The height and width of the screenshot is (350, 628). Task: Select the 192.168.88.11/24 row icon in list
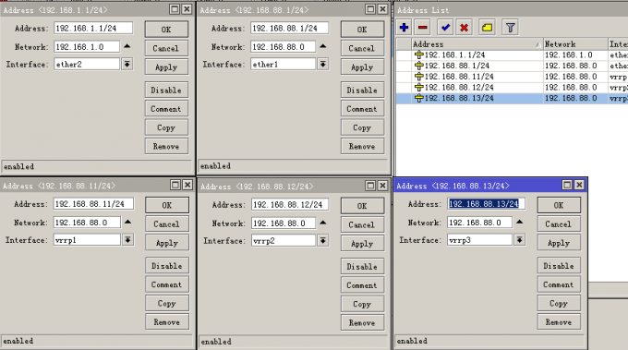419,77
